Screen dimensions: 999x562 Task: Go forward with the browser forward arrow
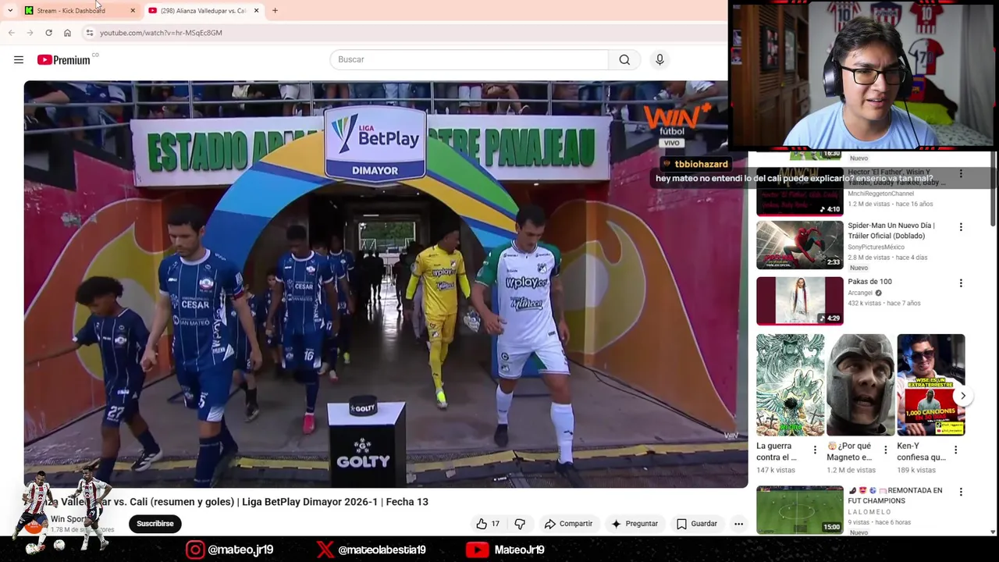[30, 33]
